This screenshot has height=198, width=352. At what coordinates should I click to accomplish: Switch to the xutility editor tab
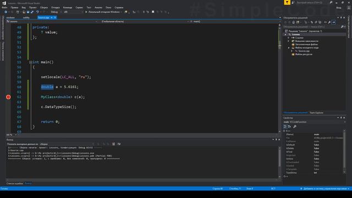[x=26, y=18]
